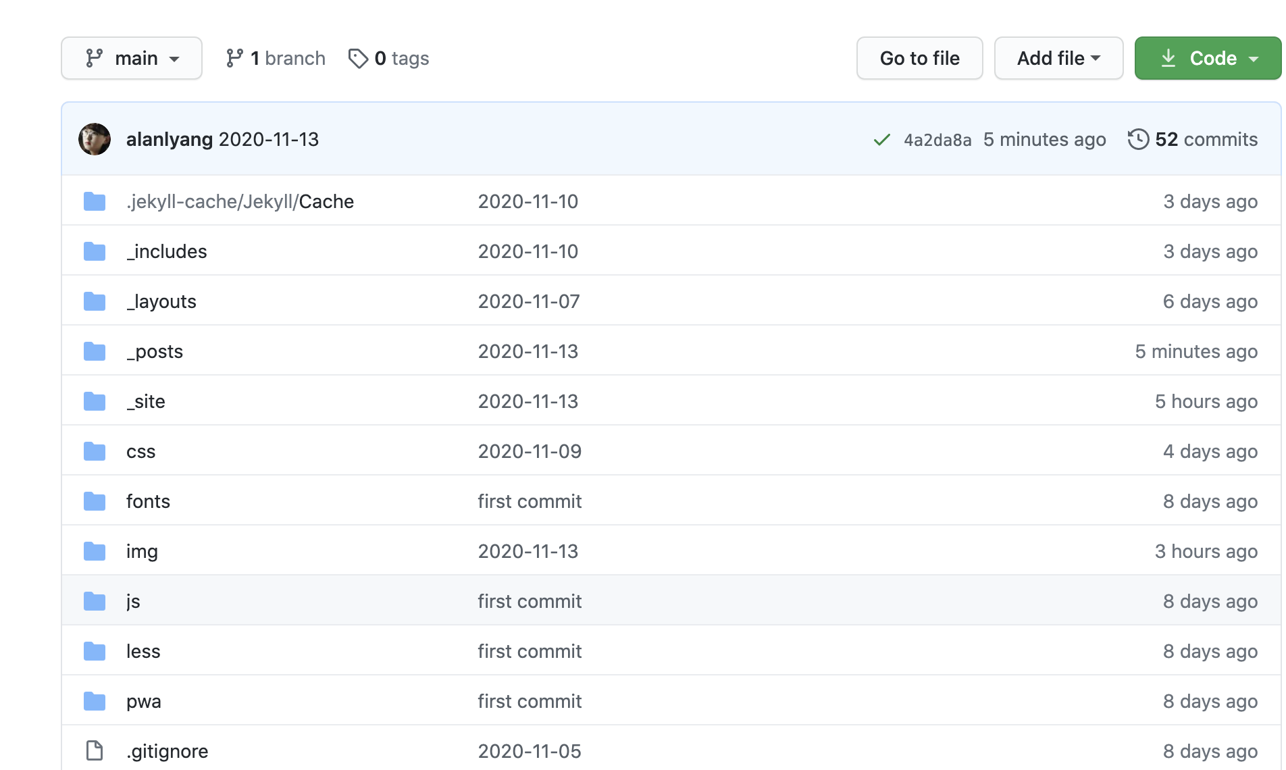Screen dimensions: 1286x770
Task: Click the branch icon beside 1 branch
Action: [234, 59]
